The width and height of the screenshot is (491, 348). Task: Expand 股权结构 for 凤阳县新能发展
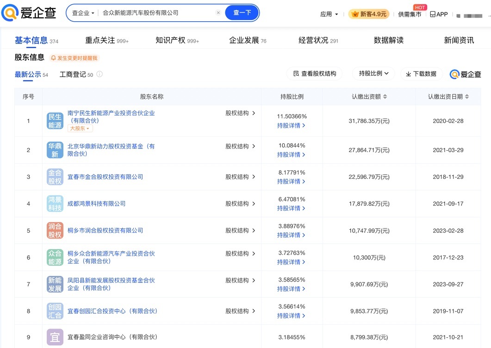click(x=241, y=281)
